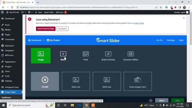The width and height of the screenshot is (192, 108).
Task: Open browser extensions puzzle icon
Action: click(175, 7)
